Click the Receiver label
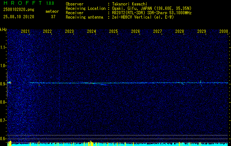 [75, 13]
